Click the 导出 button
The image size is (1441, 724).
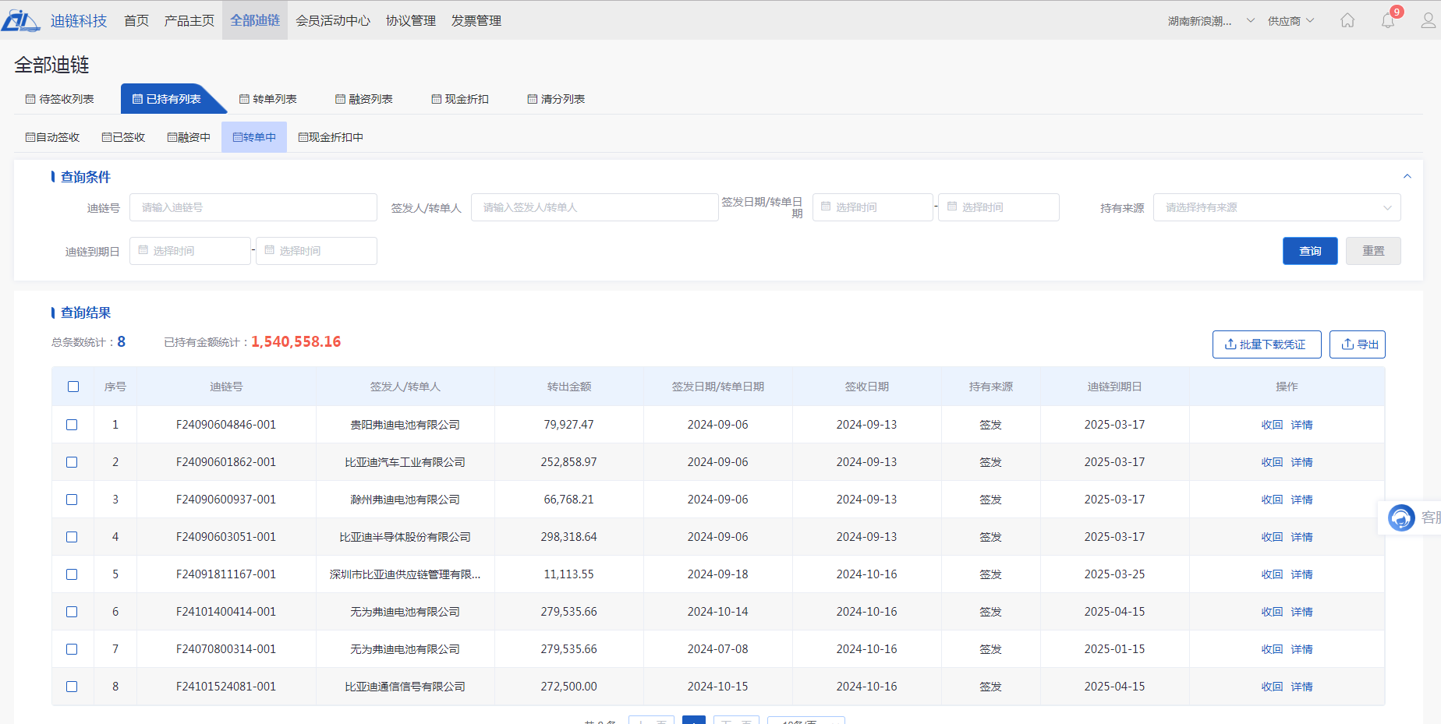click(1358, 344)
